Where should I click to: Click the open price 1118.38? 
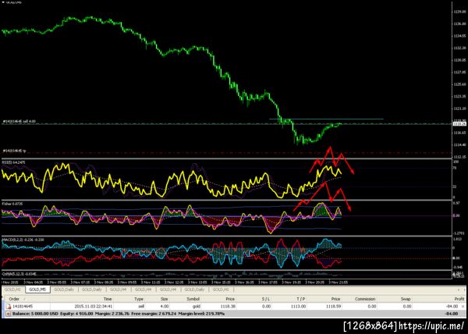pyautogui.click(x=228, y=306)
